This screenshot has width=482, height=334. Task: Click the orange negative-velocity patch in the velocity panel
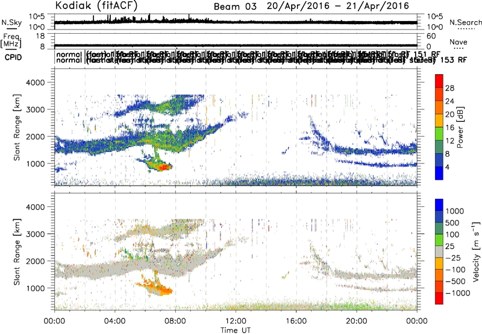[x=163, y=291]
